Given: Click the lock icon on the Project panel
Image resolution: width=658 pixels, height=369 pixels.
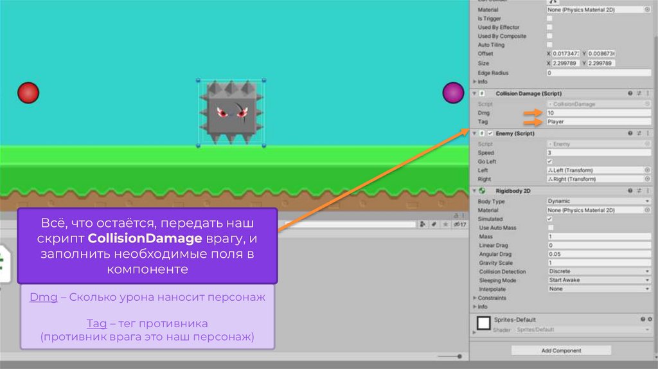Looking at the screenshot, I should [456, 215].
